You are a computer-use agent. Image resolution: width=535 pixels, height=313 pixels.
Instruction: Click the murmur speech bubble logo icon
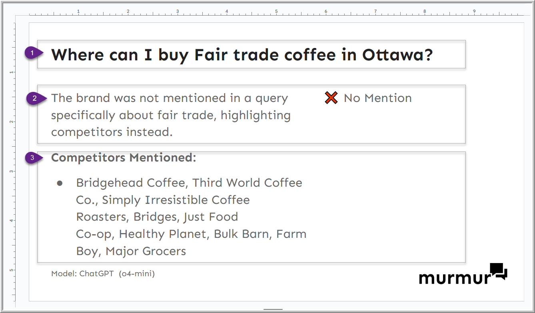[x=498, y=271]
